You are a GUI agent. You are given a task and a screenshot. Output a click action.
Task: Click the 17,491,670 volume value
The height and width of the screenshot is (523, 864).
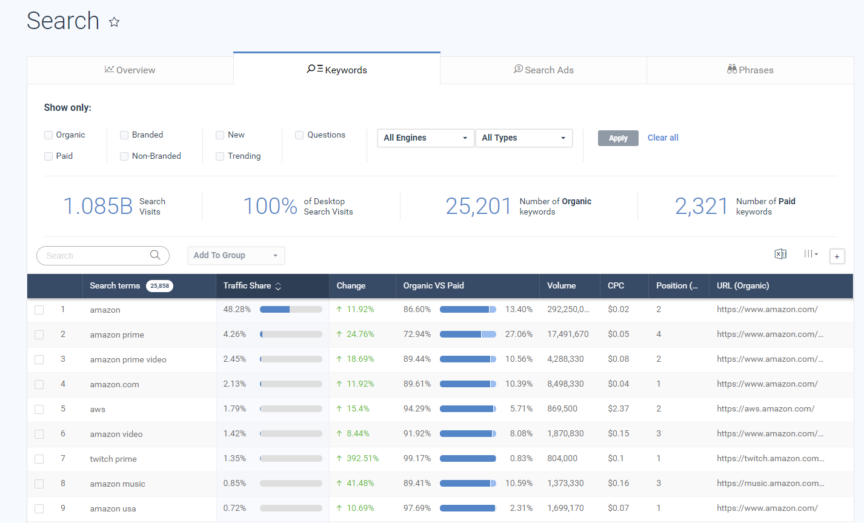pyautogui.click(x=568, y=335)
